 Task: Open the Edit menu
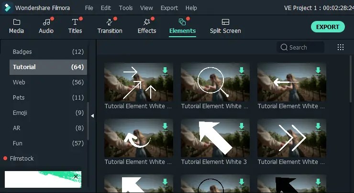[x=106, y=8]
